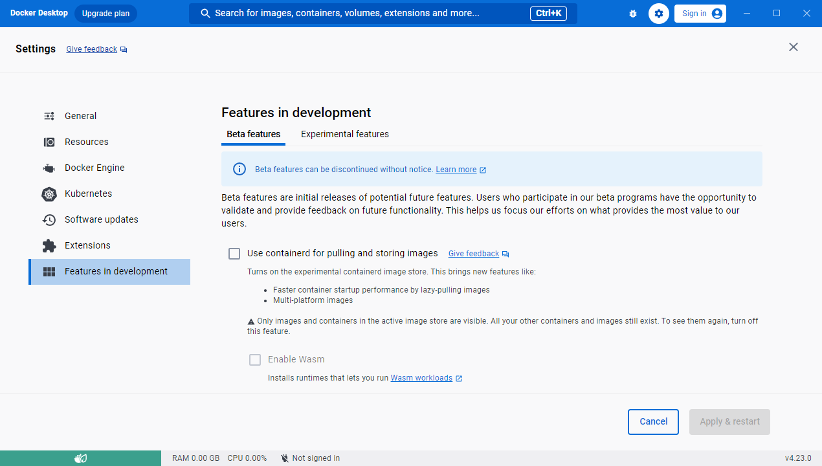Open the Extensions settings section
This screenshot has height=466, width=822.
click(87, 245)
